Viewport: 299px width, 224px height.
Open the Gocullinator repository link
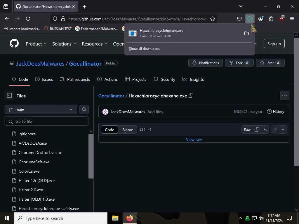click(x=85, y=64)
